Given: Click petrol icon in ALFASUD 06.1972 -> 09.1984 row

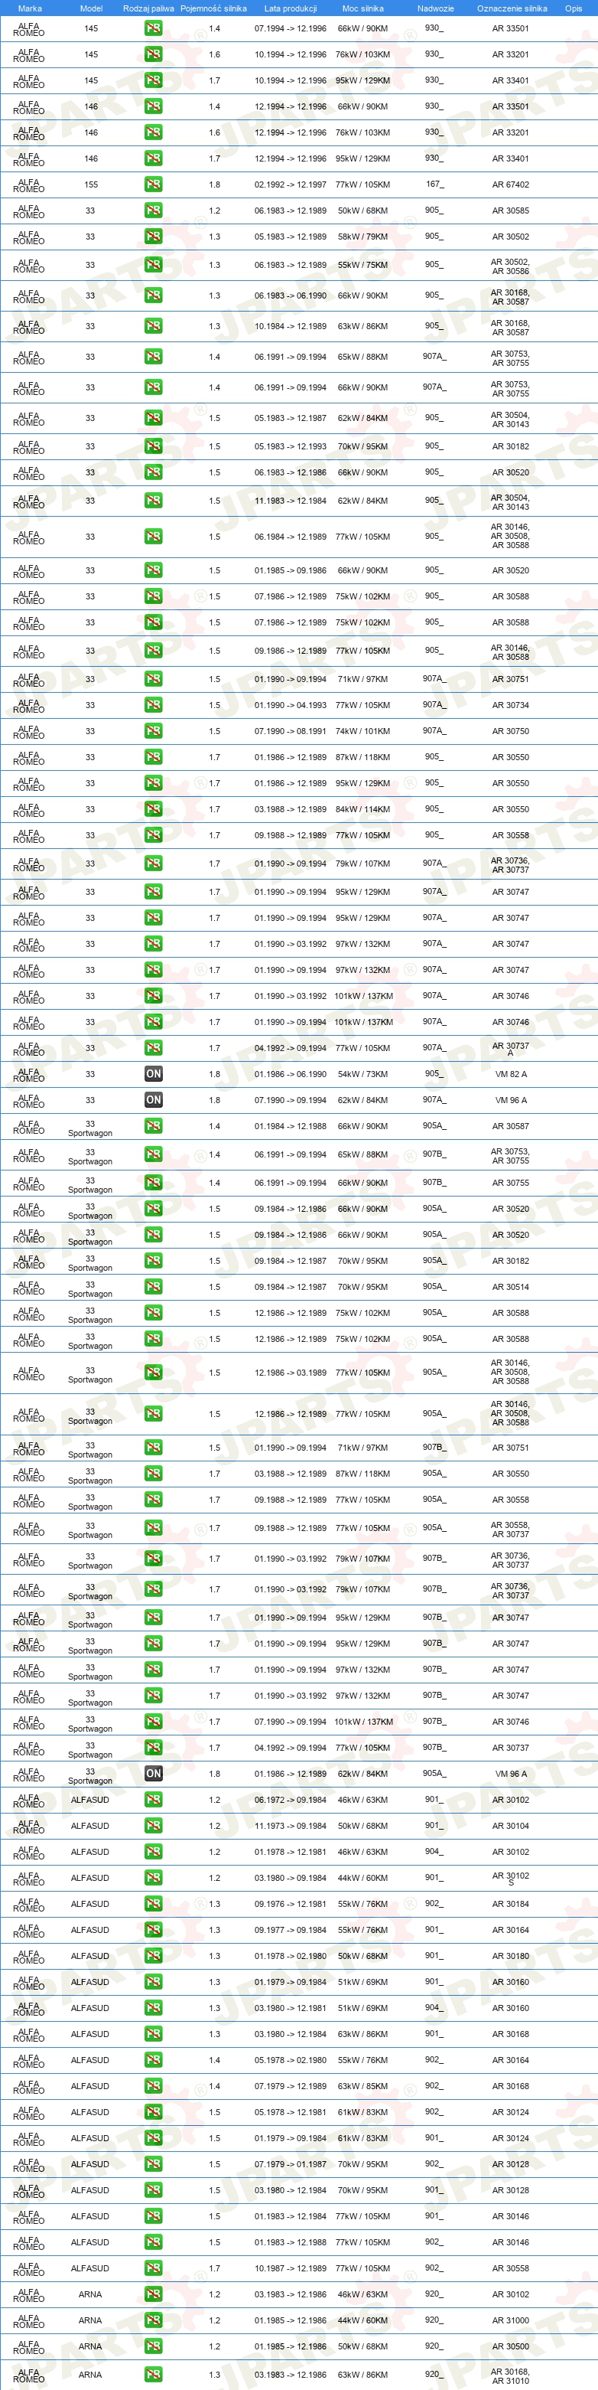Looking at the screenshot, I should 153,1799.
